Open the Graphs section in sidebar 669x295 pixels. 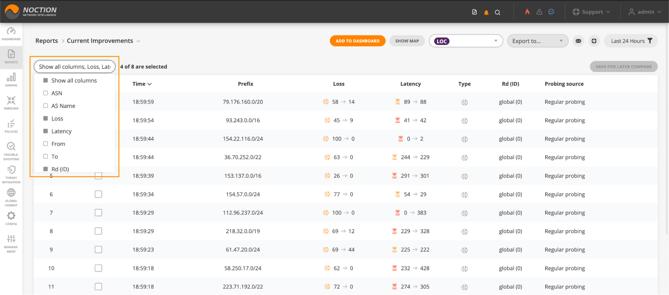[x=11, y=80]
